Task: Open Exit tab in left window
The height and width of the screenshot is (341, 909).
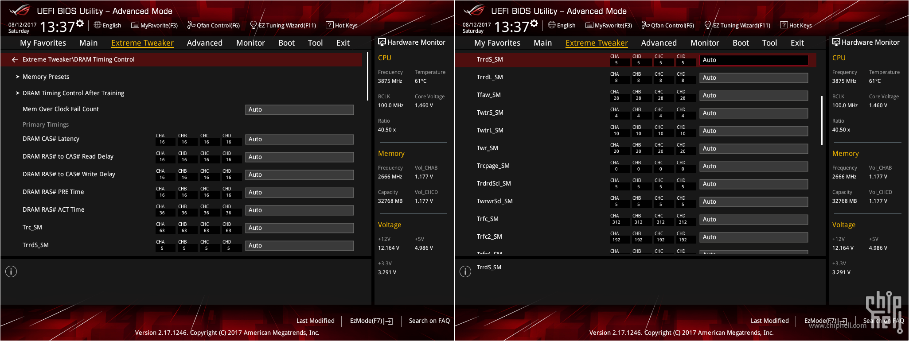Action: click(x=343, y=43)
